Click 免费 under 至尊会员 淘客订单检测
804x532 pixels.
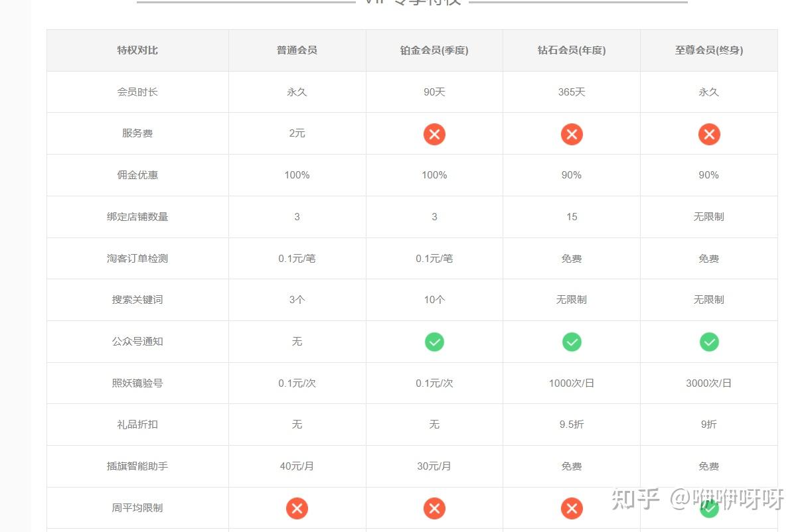click(x=709, y=259)
